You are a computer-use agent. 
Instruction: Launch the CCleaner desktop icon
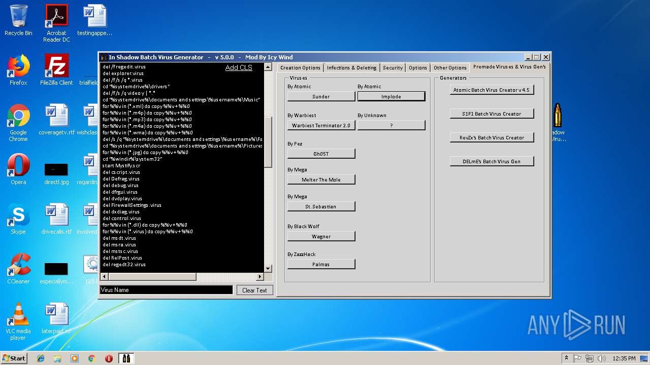click(18, 269)
